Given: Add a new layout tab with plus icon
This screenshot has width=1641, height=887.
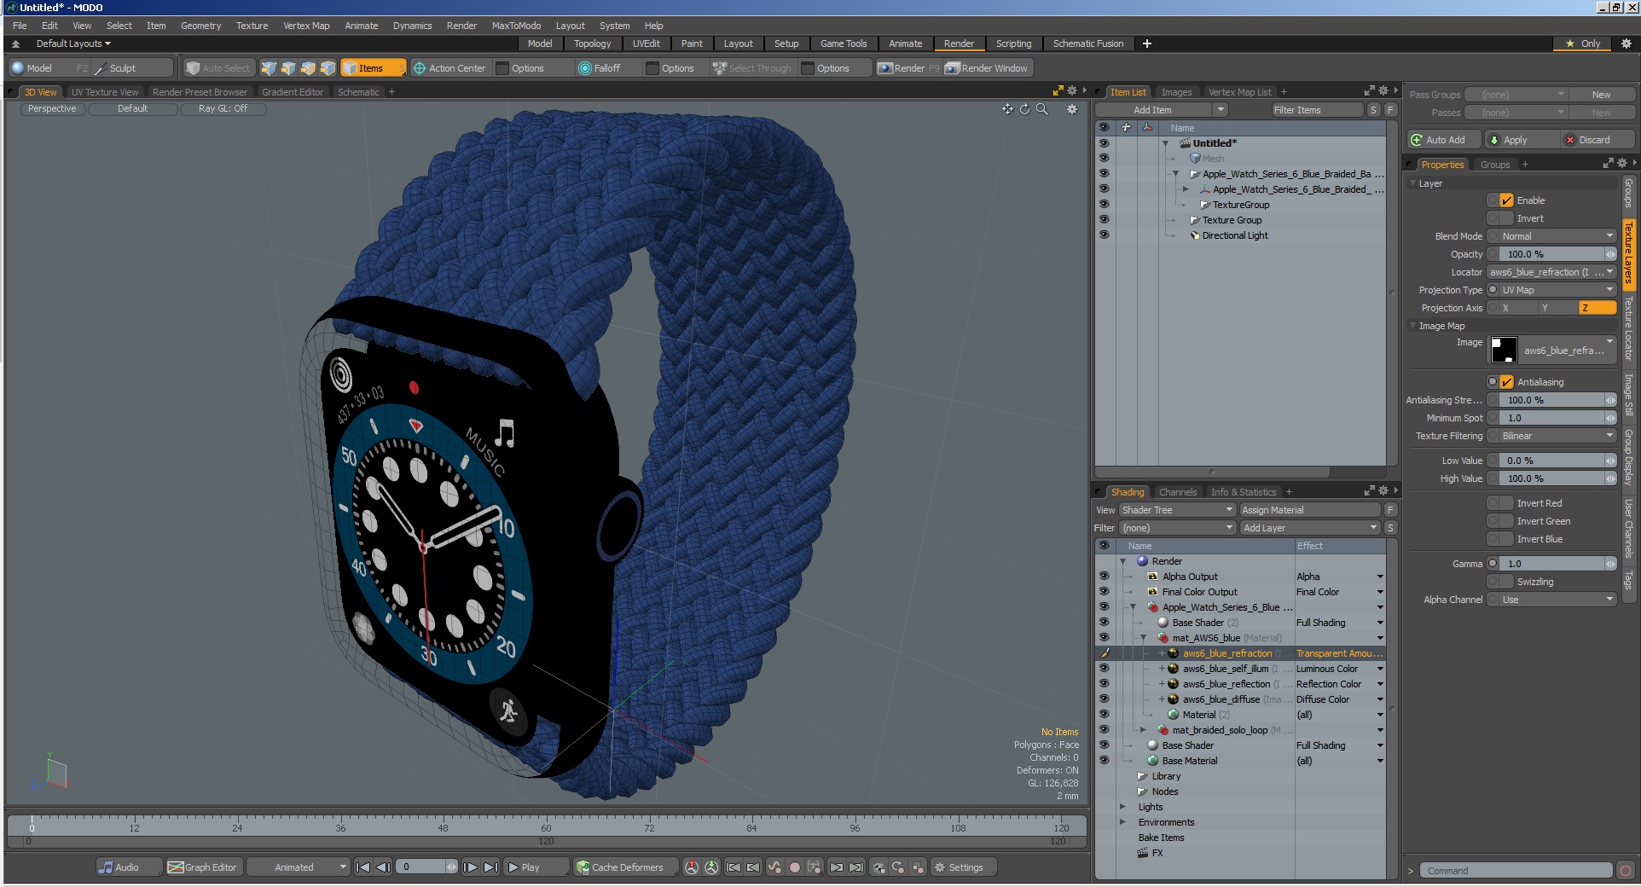Looking at the screenshot, I should [1147, 43].
